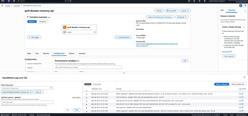Switch to View in plain text
Viewport: 248px width, 116px height.
[x=238, y=84]
